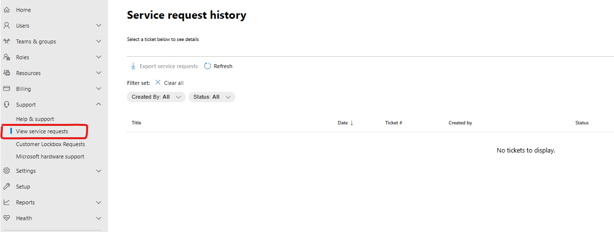
Task: Open the Billing card icon
Action: click(6, 89)
